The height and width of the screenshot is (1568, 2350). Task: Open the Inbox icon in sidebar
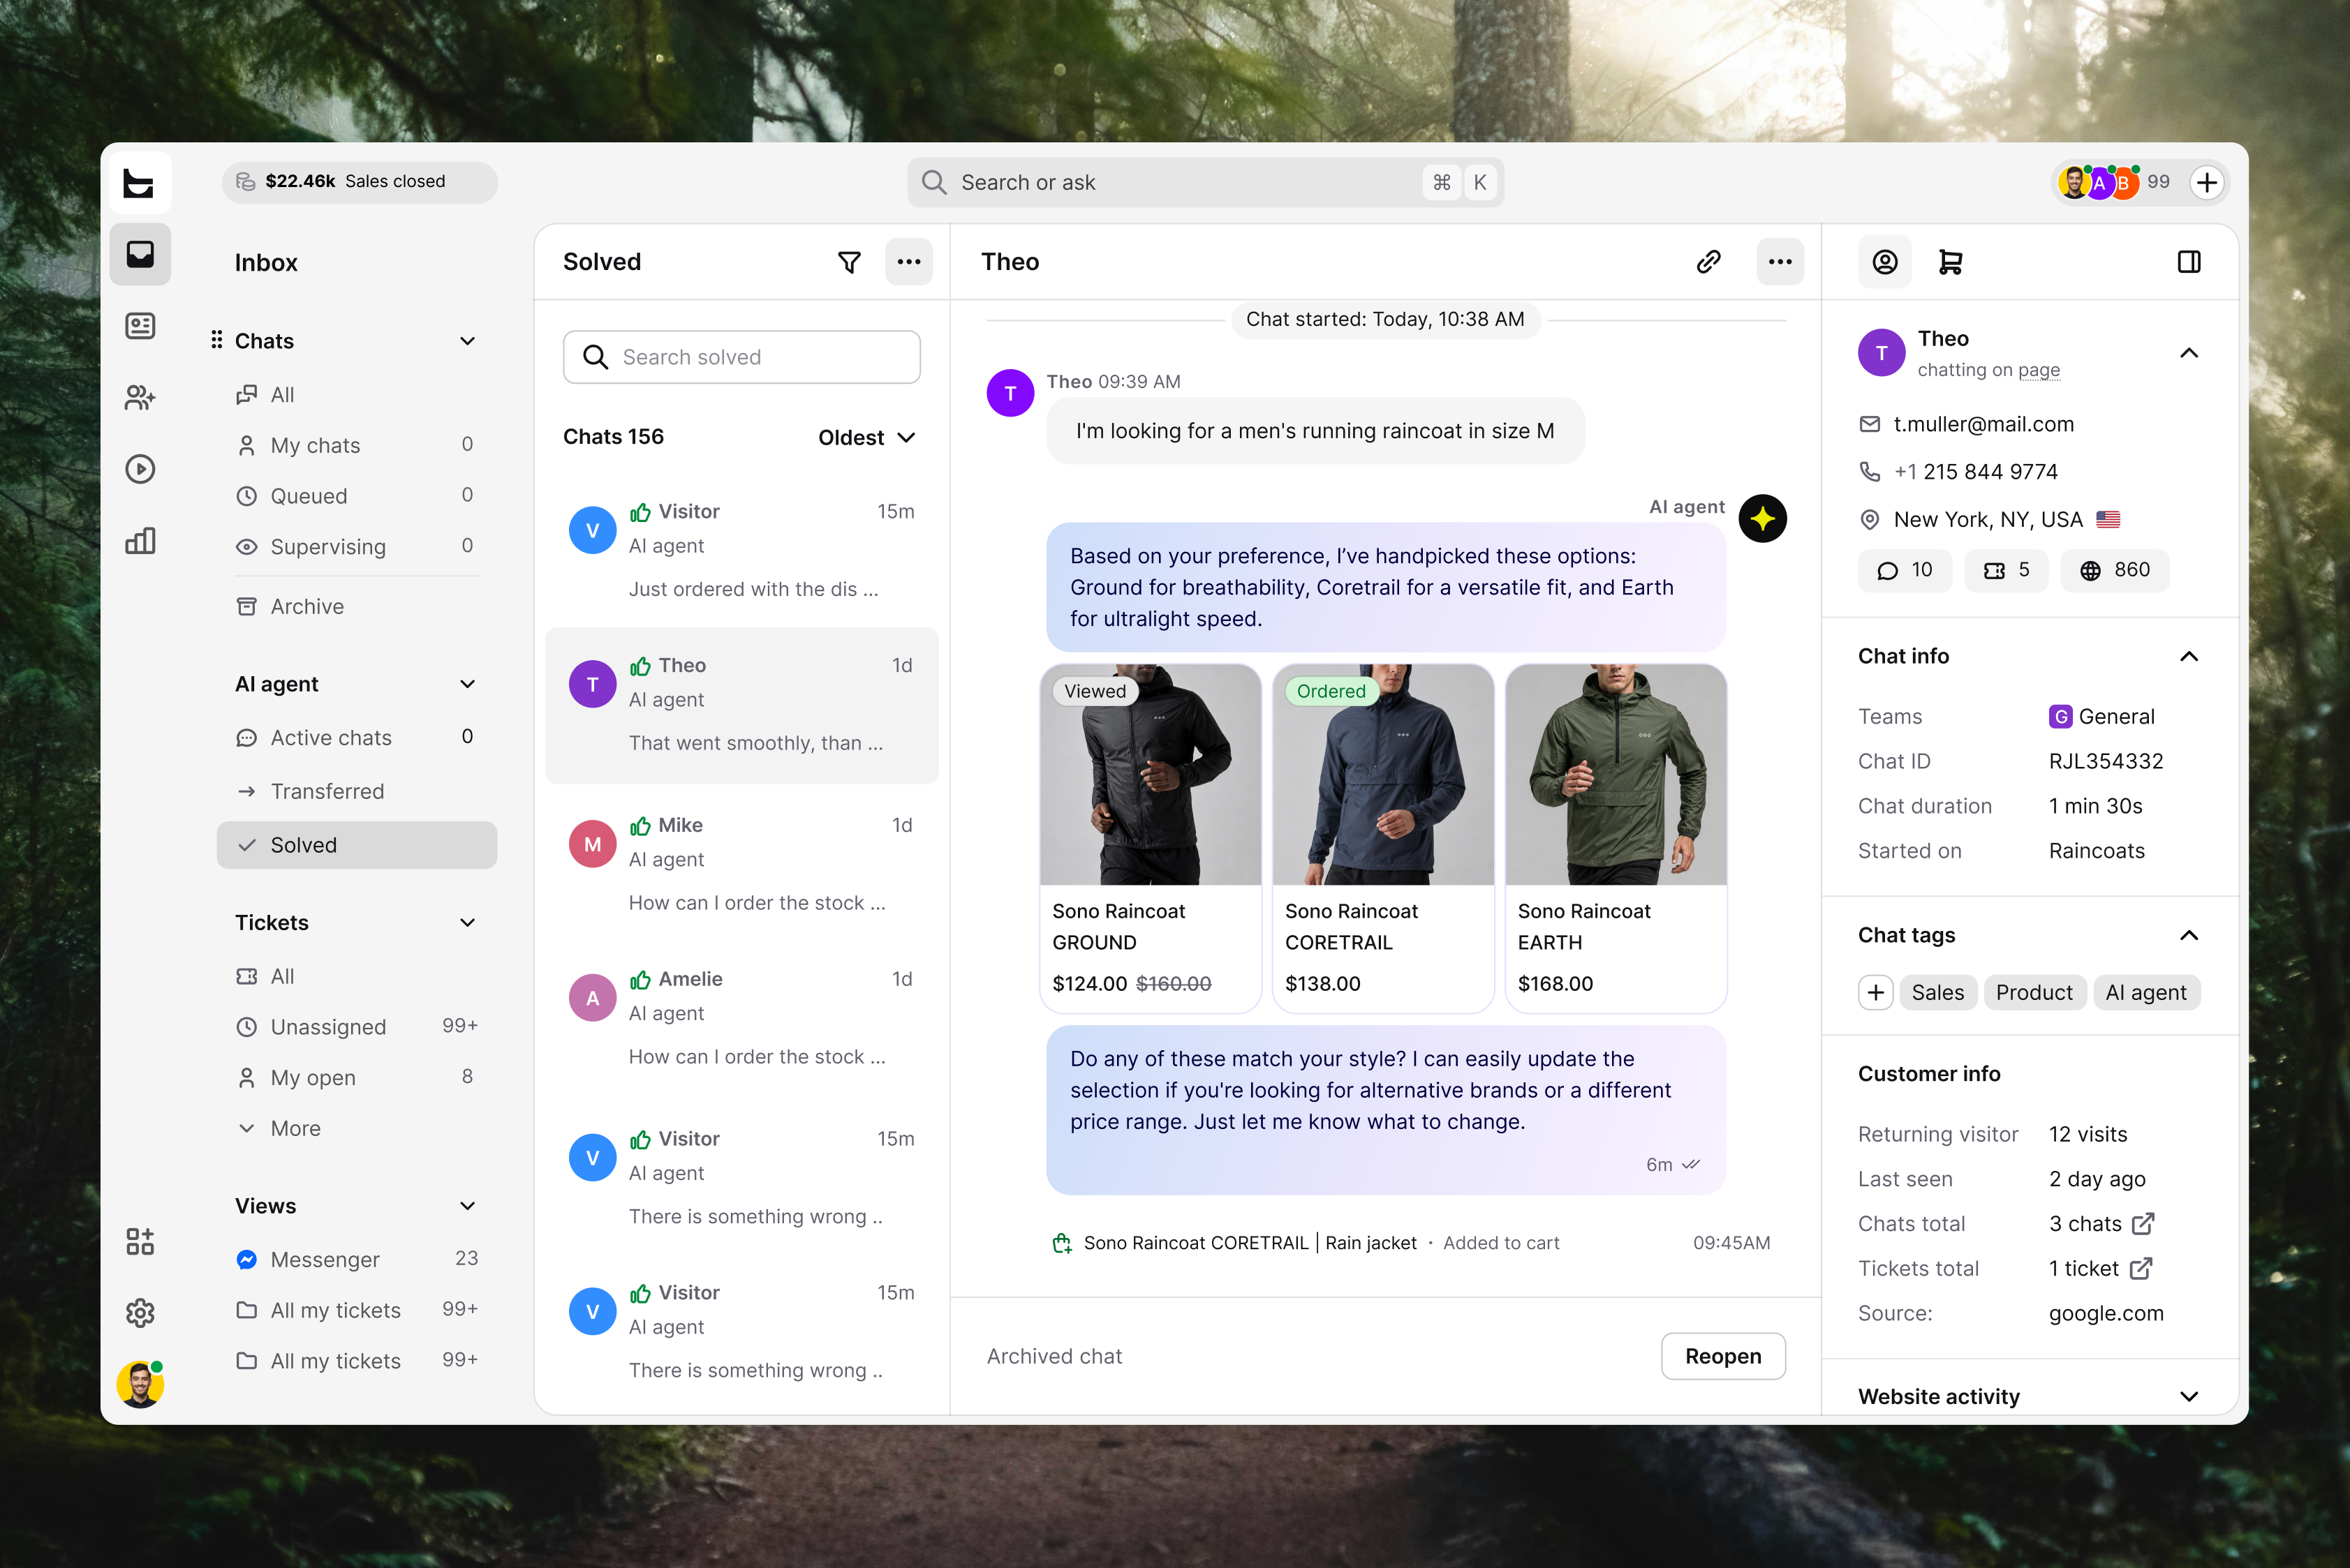pyautogui.click(x=140, y=255)
